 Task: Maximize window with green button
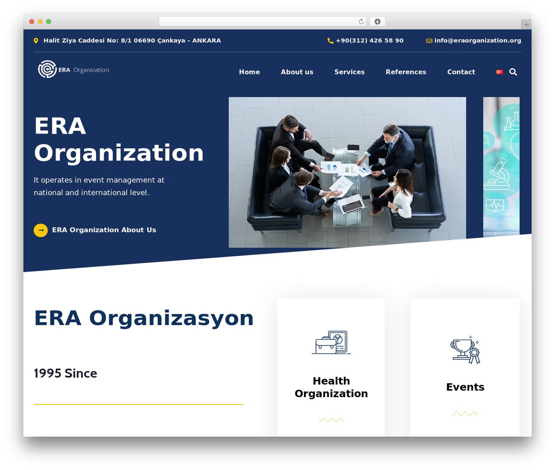click(49, 22)
